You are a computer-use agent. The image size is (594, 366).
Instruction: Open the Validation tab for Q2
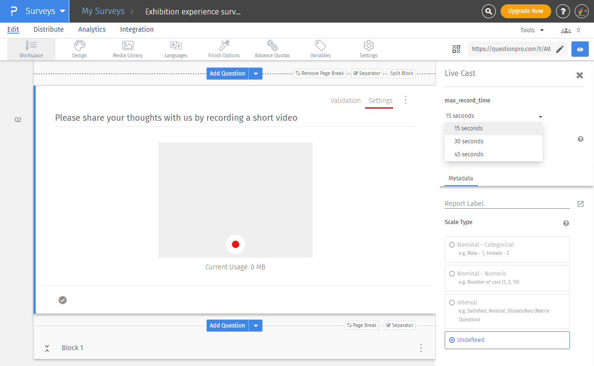point(345,101)
